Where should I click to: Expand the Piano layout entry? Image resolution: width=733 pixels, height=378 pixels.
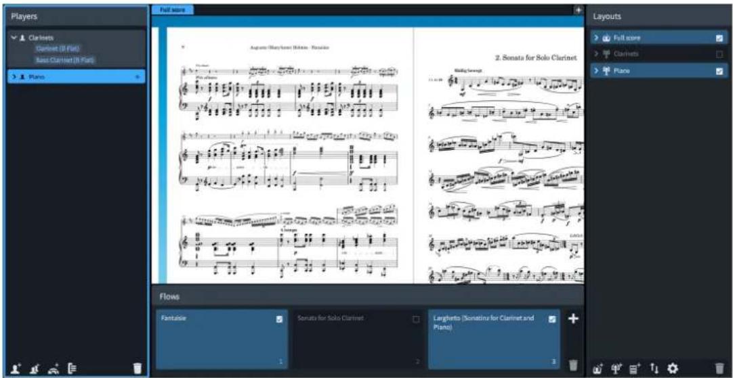click(596, 71)
